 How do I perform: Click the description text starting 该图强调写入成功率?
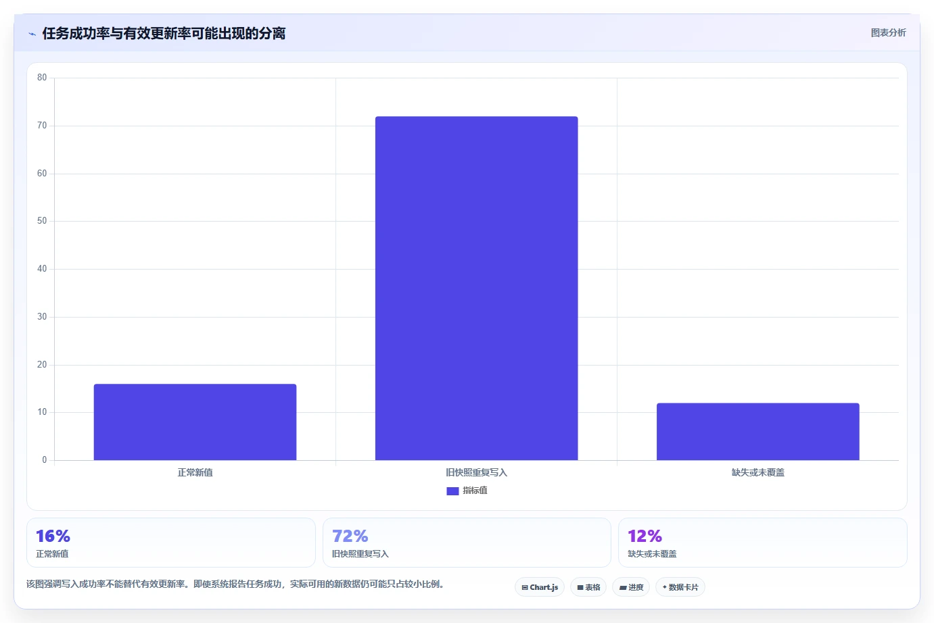pos(237,584)
